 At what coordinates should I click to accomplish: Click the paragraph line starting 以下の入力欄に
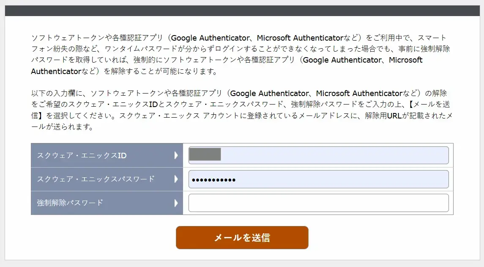point(239,94)
